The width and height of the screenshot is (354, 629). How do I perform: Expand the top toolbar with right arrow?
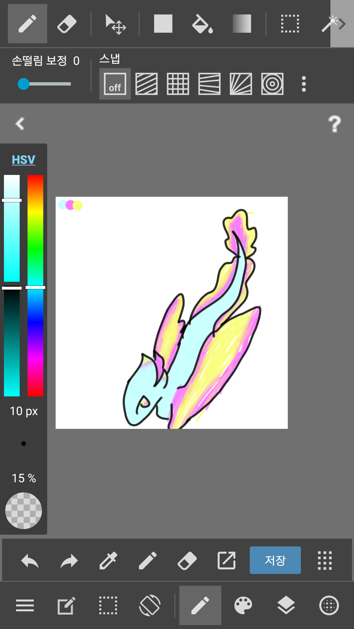tap(342, 24)
